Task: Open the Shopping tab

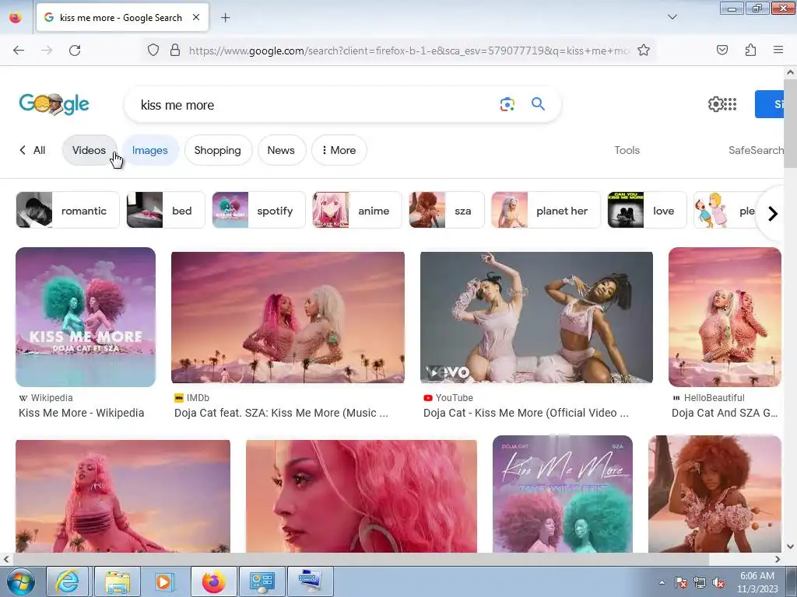Action: pyautogui.click(x=218, y=150)
